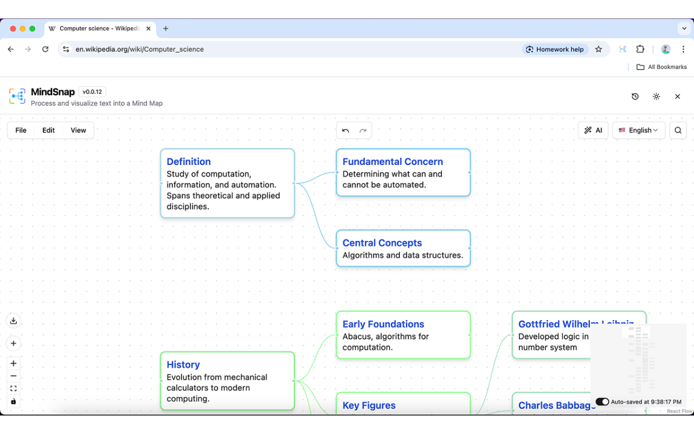The height and width of the screenshot is (434, 694).
Task: Open the All Bookmarks dropdown
Action: [x=661, y=67]
